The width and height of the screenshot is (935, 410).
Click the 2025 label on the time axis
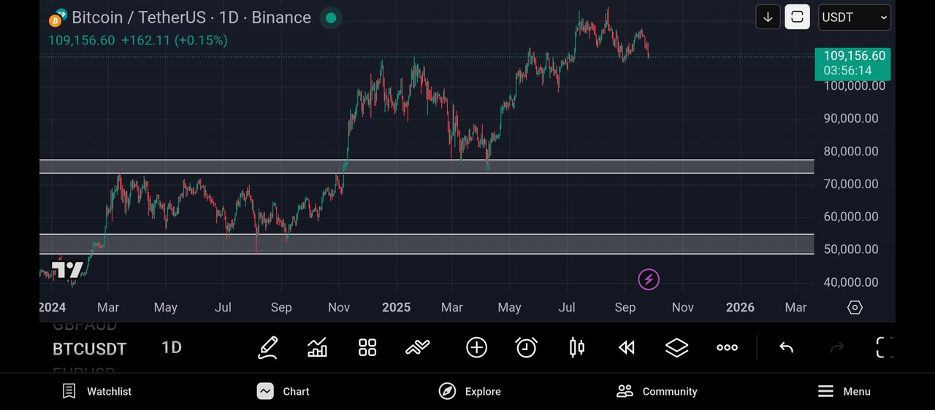point(397,307)
